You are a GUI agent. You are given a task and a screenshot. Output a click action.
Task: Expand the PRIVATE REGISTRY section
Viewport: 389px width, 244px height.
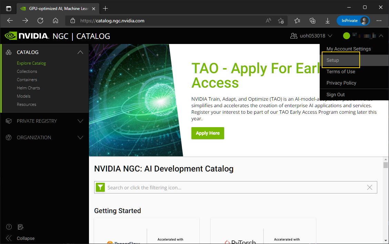point(80,121)
